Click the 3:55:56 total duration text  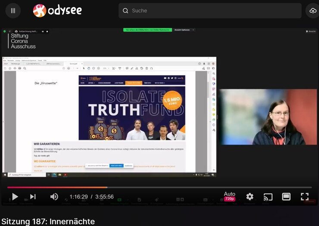tap(104, 197)
